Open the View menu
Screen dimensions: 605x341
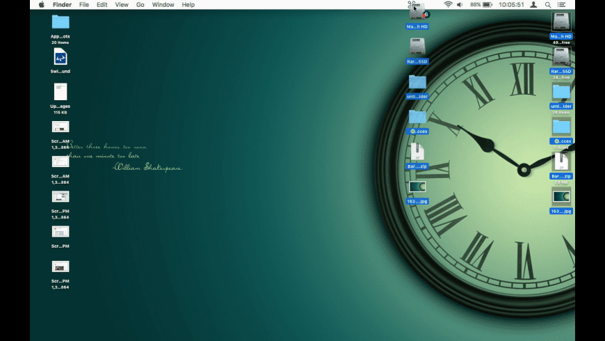click(x=122, y=5)
